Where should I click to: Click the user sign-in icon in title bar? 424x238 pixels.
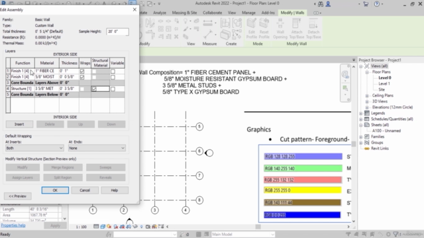click(328, 4)
